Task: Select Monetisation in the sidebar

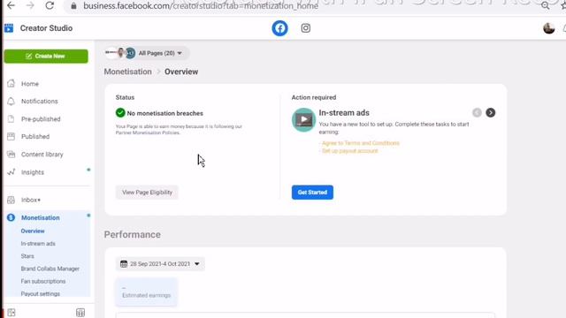Action: point(41,218)
